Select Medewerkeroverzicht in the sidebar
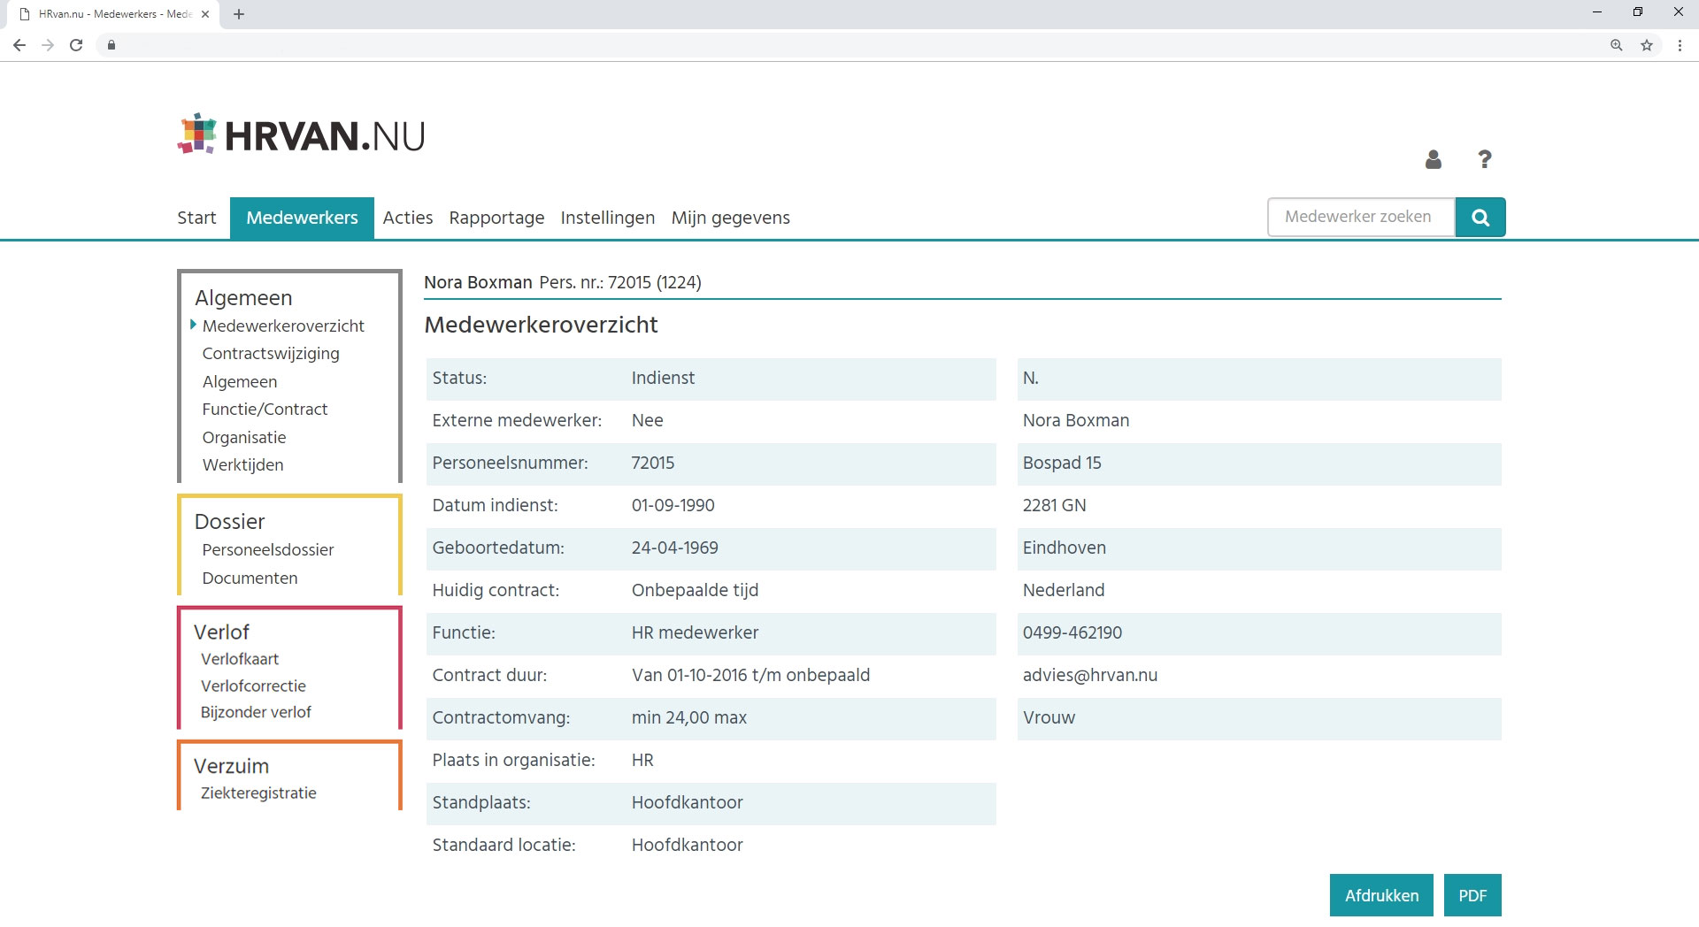The height and width of the screenshot is (927, 1699). click(x=283, y=326)
